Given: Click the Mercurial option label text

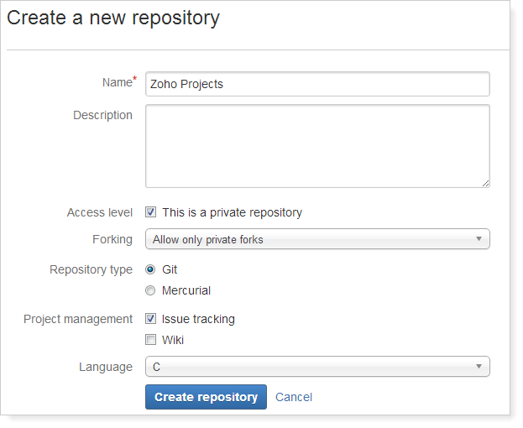Looking at the screenshot, I should coord(186,290).
